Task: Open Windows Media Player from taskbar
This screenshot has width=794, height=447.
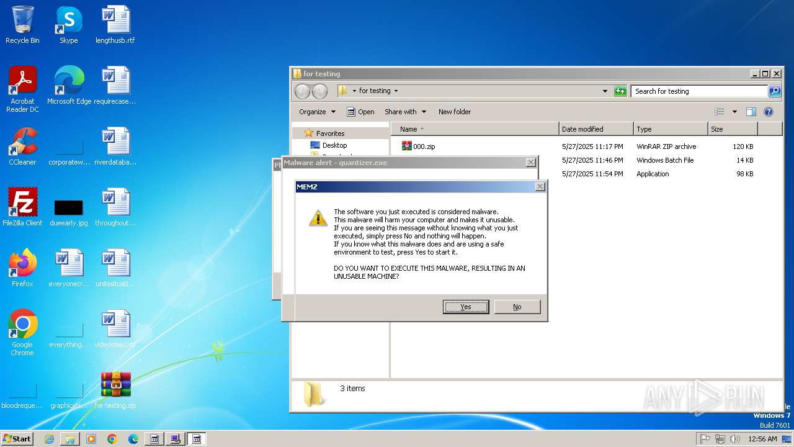Action: [x=91, y=439]
